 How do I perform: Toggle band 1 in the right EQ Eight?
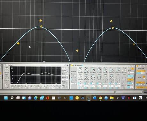click(x=79, y=88)
